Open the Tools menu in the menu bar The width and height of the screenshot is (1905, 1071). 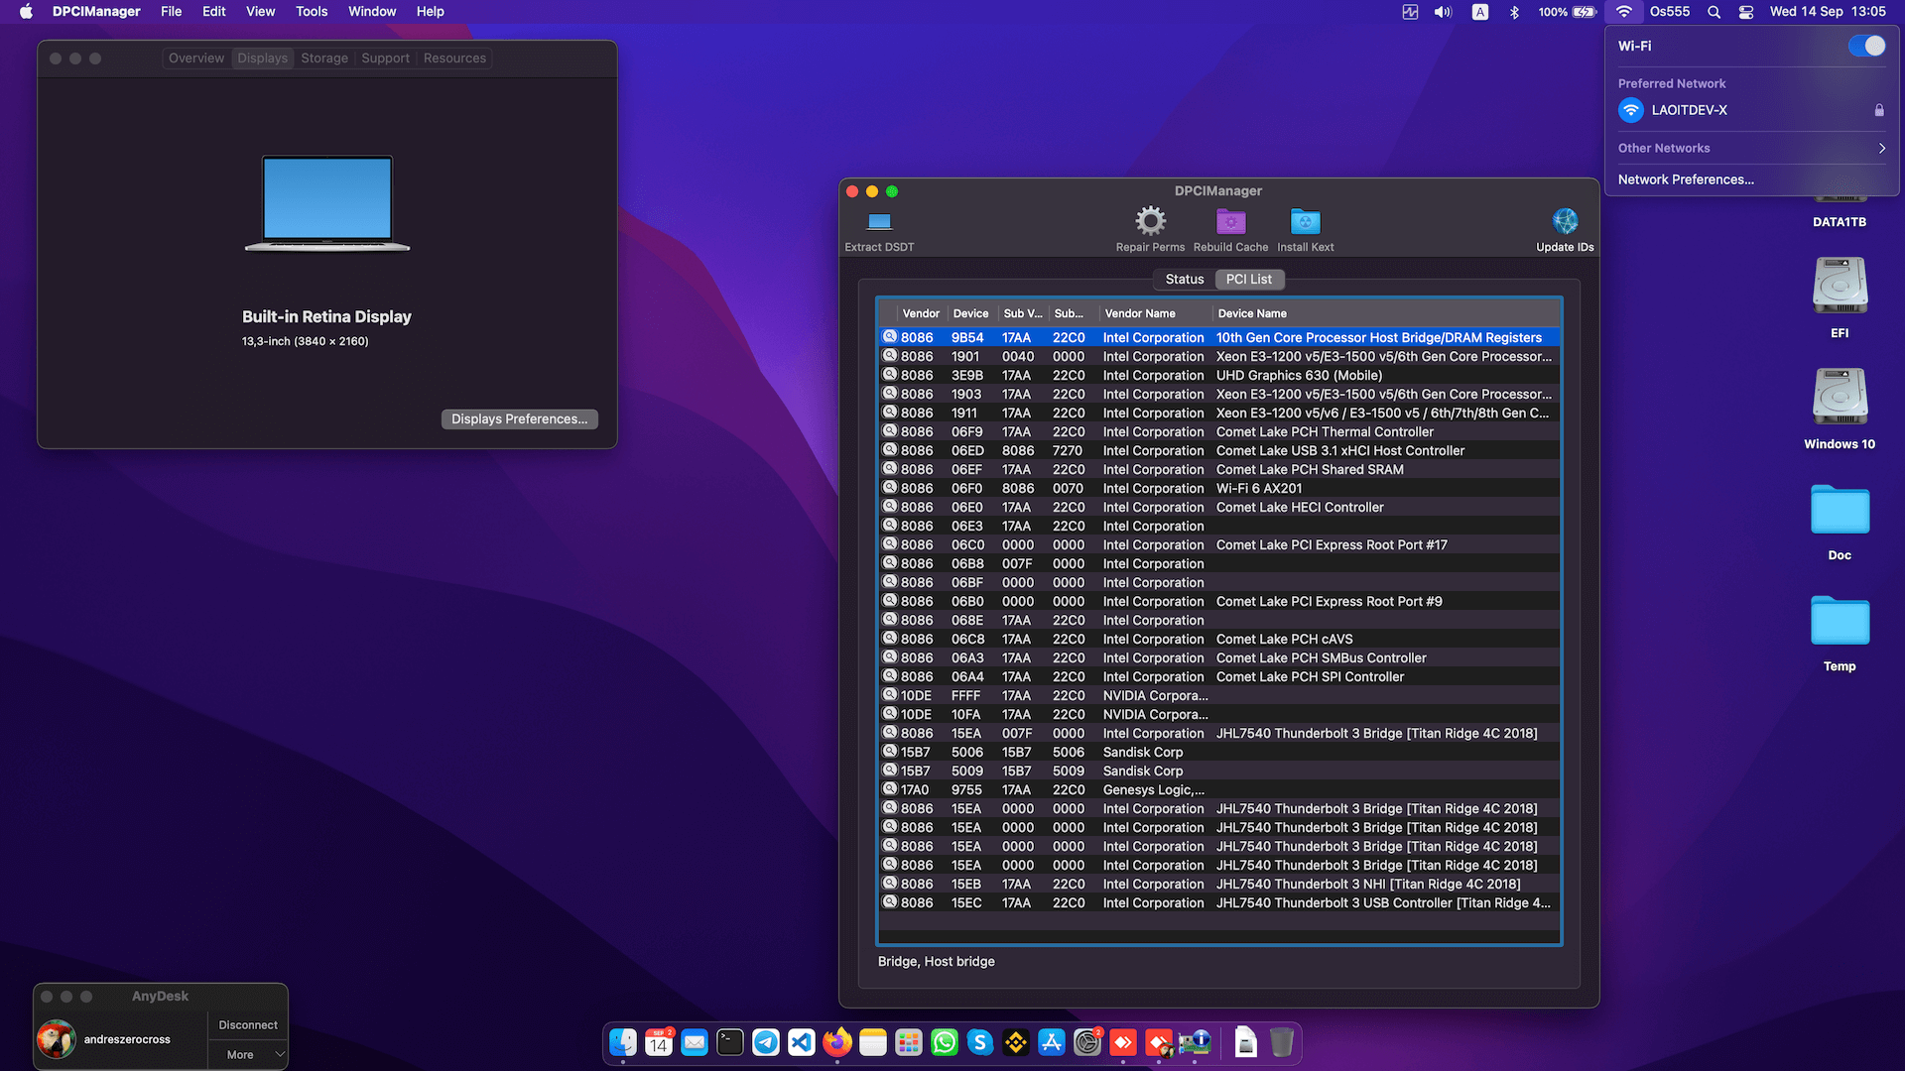pos(312,12)
